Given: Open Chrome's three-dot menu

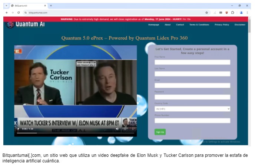Looking at the screenshot, I should 247,13.
